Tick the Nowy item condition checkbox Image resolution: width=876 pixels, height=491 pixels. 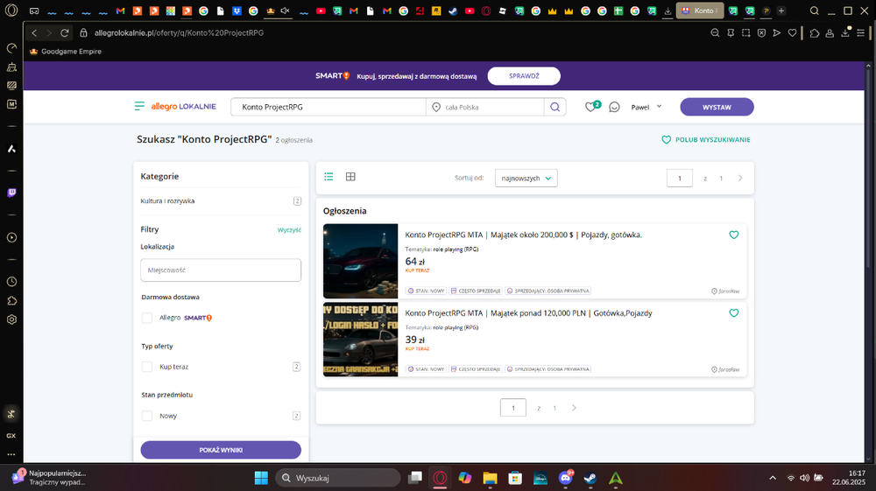tap(147, 416)
